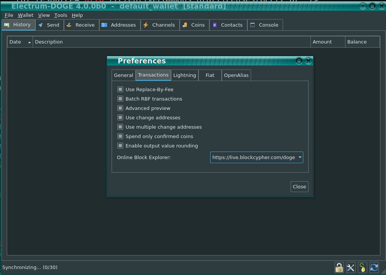Click the Send paper-plane icon
The height and width of the screenshot is (275, 386).
pyautogui.click(x=41, y=25)
